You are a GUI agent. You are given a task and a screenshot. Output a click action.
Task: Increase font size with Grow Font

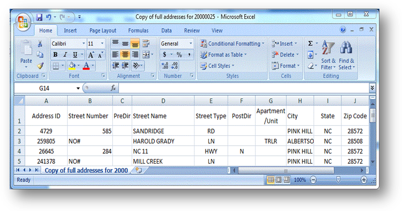(91, 55)
